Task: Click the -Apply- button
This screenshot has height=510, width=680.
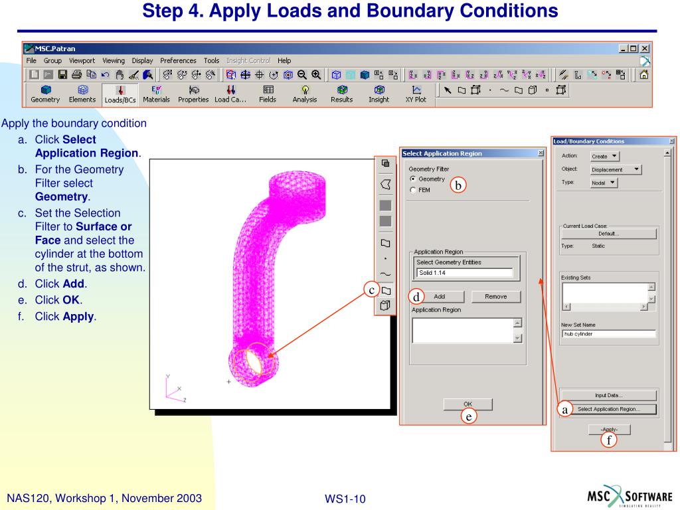Action: pyautogui.click(x=610, y=430)
